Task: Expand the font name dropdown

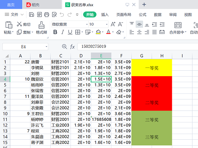Action: point(87,24)
